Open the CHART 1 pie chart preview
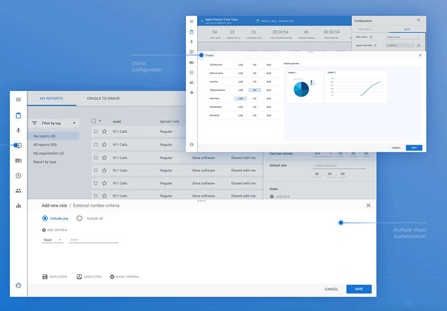The width and height of the screenshot is (447, 311). pos(304,86)
